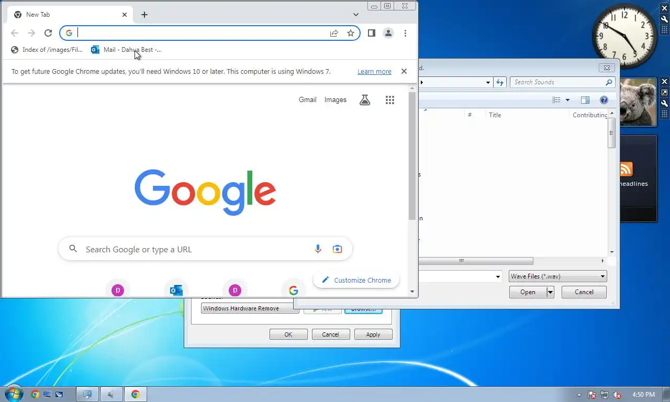This screenshot has height=402, width=670.
Task: Click Chrome's back navigation arrow
Action: (x=15, y=33)
